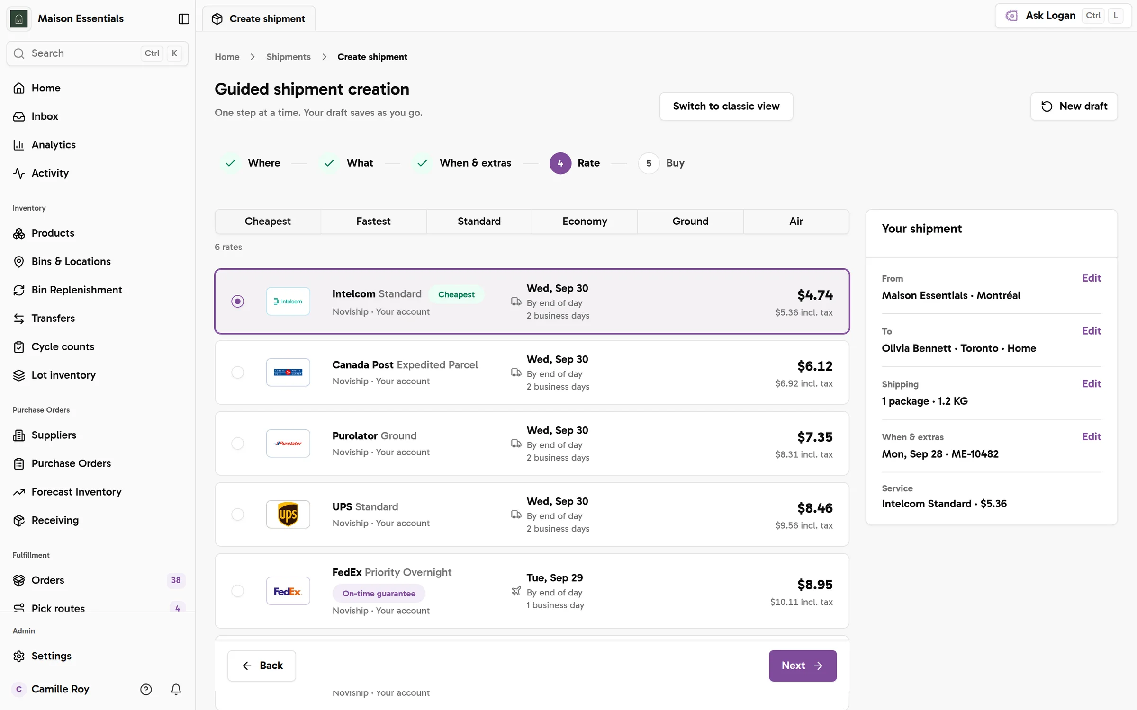The image size is (1137, 710).
Task: Click the step 4 Rate indicator
Action: pyautogui.click(x=560, y=163)
